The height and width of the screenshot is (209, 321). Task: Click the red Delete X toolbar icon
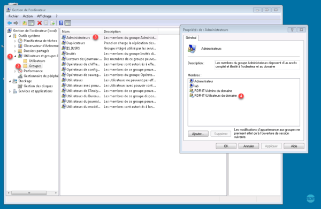click(40, 23)
